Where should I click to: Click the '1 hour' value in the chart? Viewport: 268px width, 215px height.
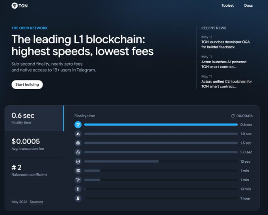click(245, 198)
